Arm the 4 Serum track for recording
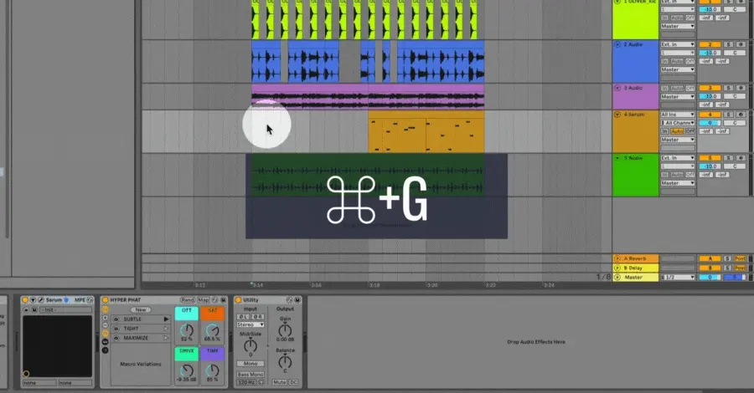This screenshot has height=393, width=754. click(x=741, y=115)
